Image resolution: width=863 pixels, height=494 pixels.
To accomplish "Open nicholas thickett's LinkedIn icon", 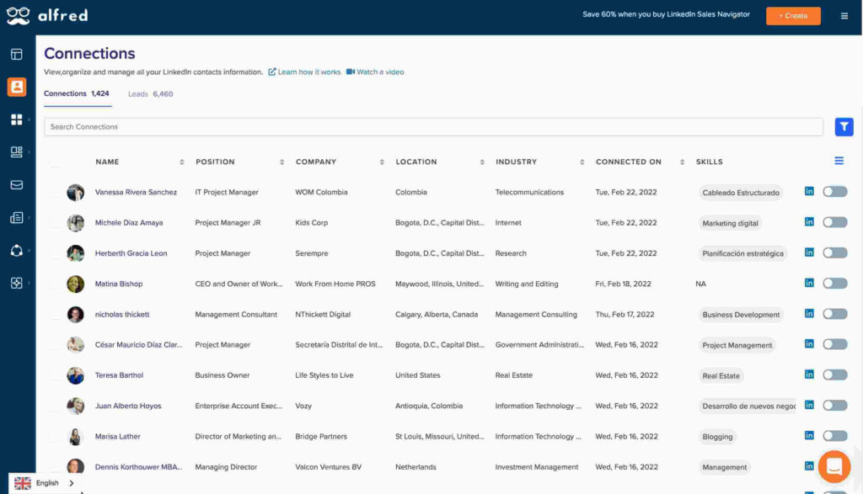I will click(x=809, y=314).
